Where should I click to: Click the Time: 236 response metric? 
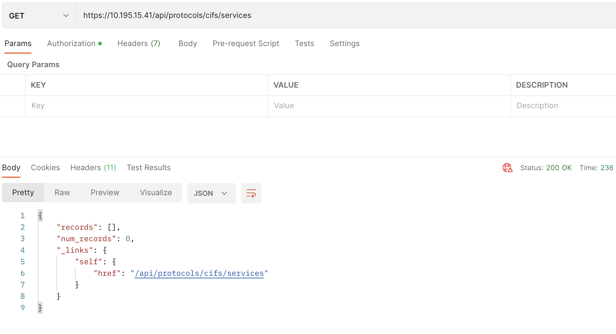[x=596, y=167]
